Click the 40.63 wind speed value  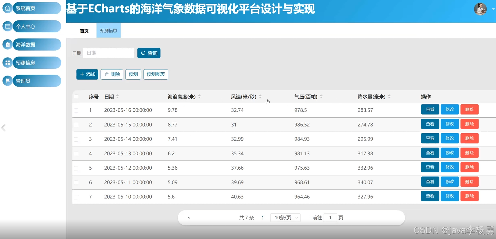coord(237,197)
